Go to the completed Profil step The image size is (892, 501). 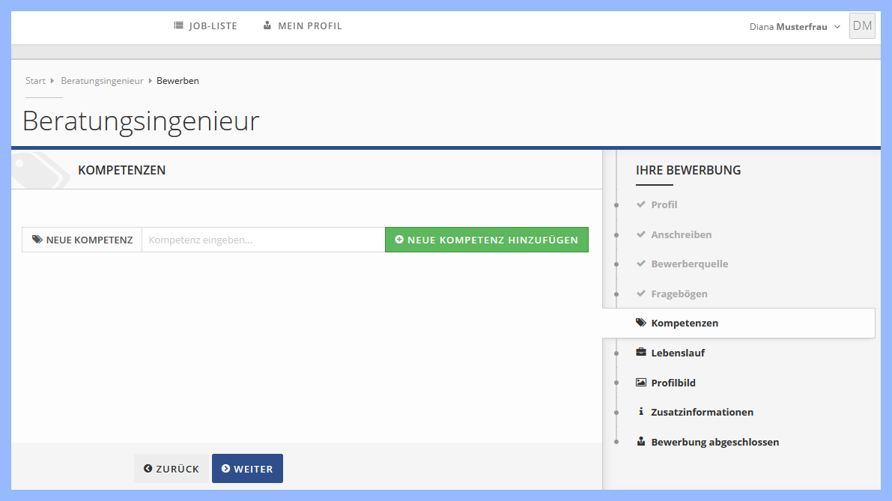pos(664,204)
